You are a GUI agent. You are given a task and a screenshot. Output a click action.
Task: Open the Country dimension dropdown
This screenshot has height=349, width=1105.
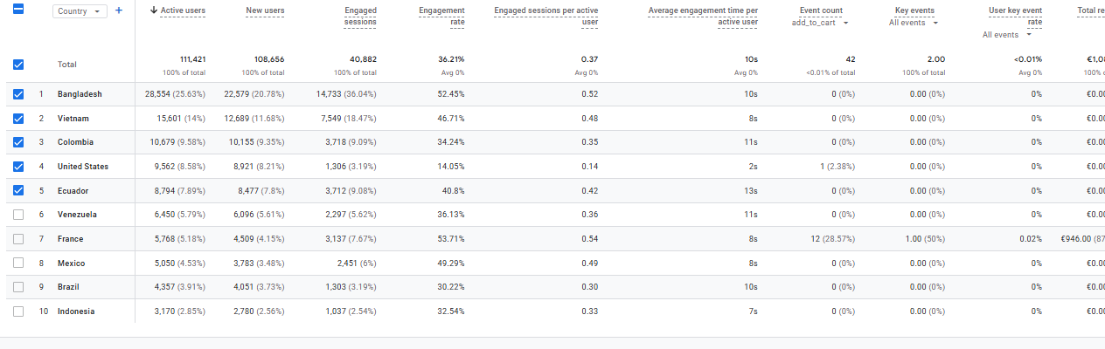point(80,11)
